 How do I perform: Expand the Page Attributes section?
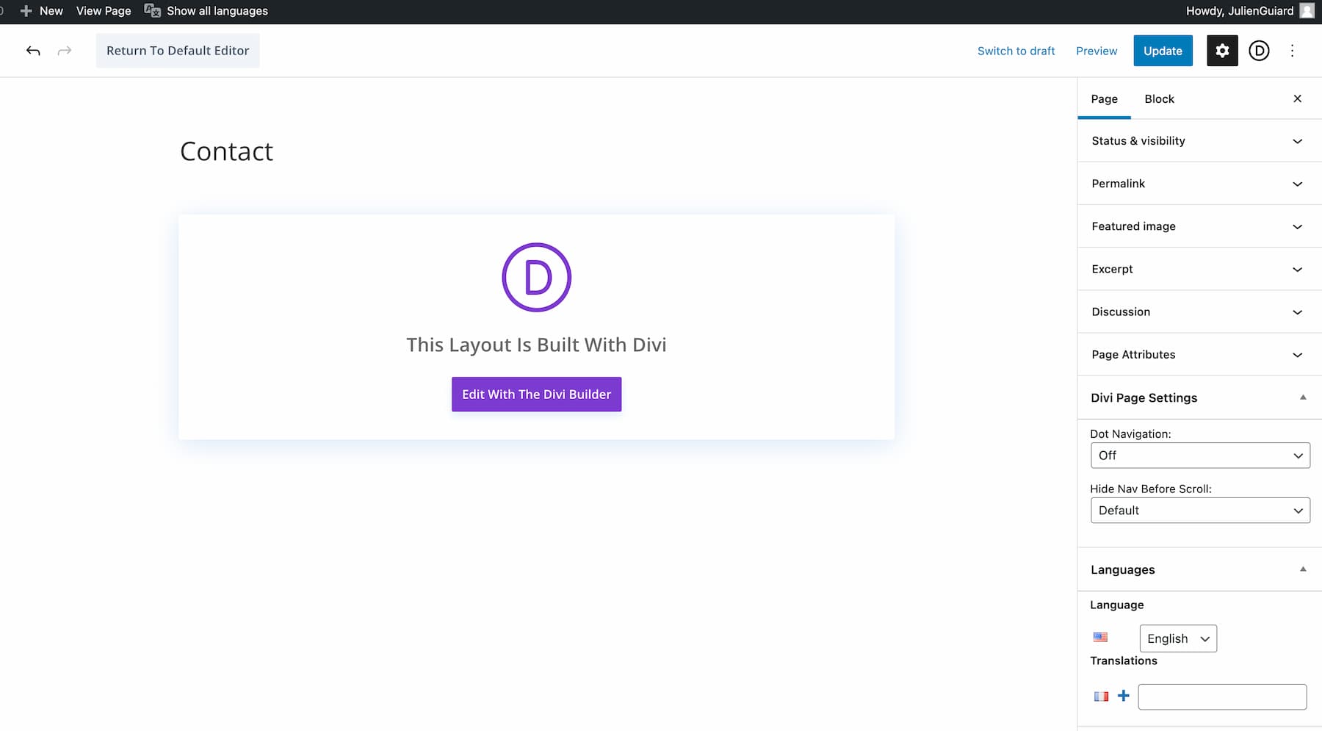(1199, 354)
